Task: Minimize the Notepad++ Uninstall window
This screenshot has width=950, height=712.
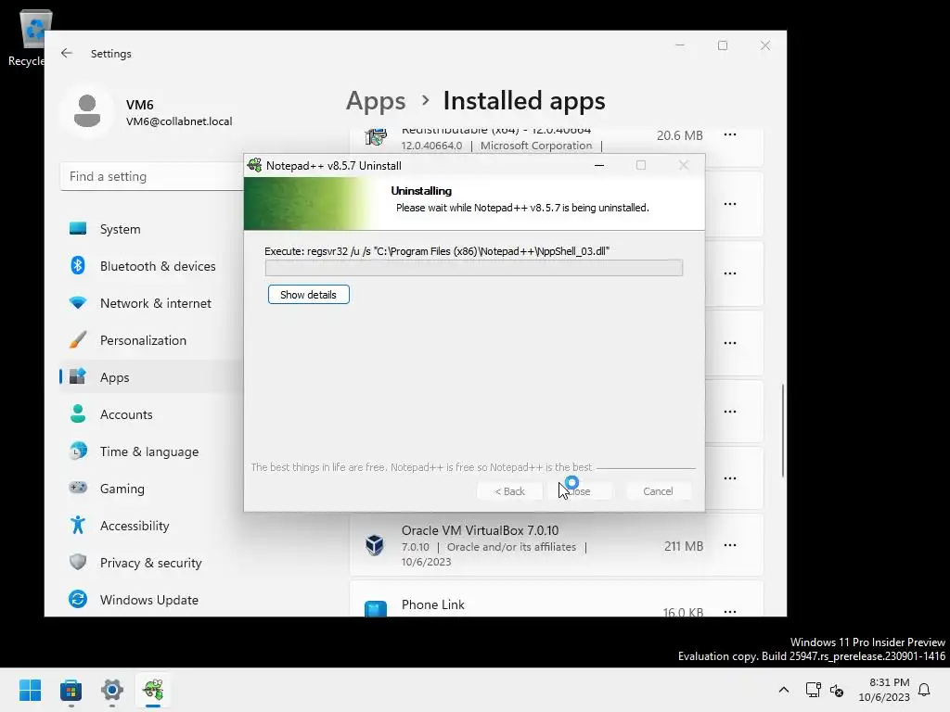Action: [x=599, y=165]
